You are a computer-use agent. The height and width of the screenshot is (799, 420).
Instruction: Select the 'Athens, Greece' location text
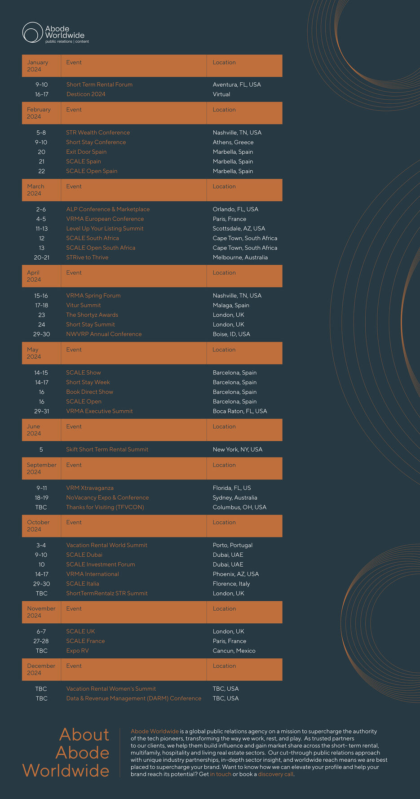(x=233, y=142)
